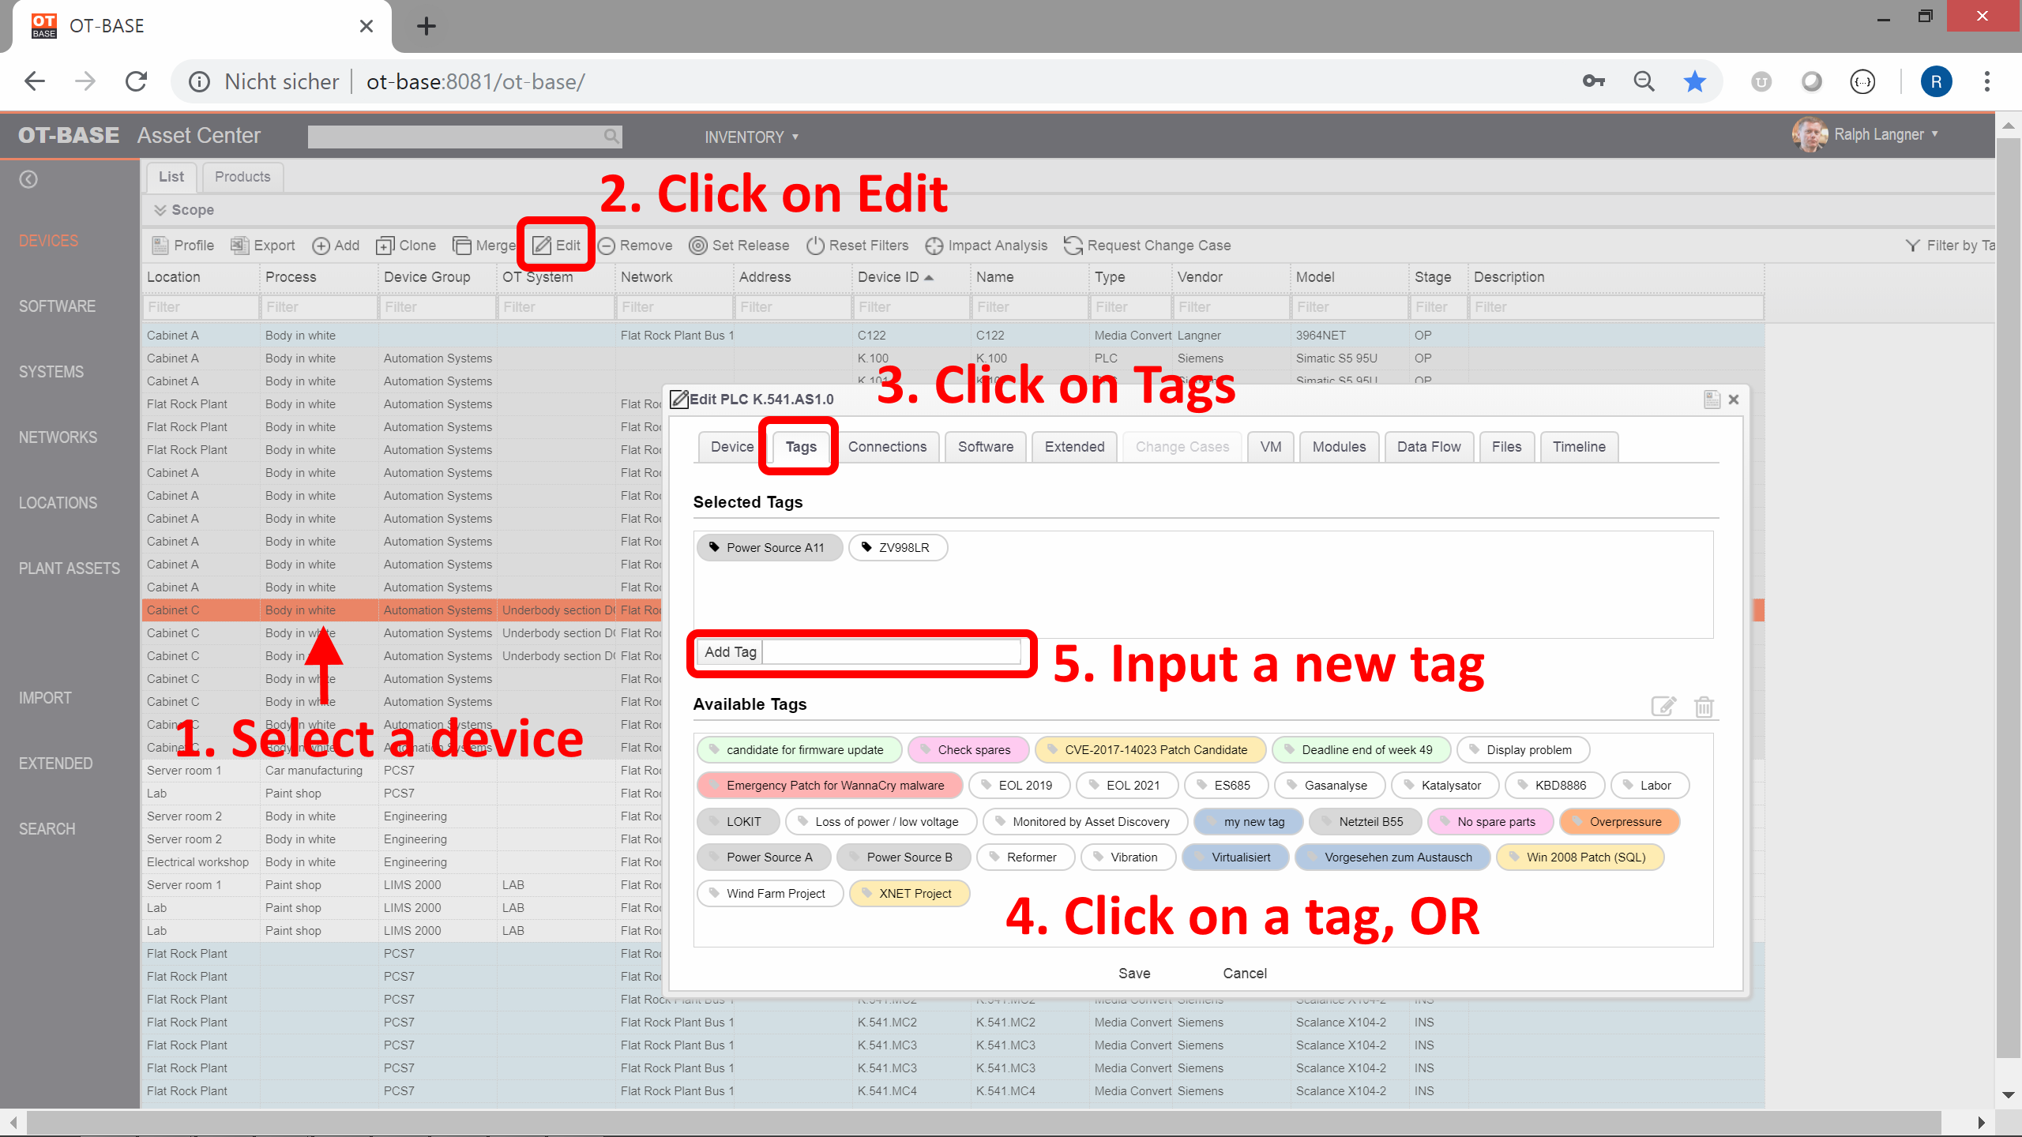Select Emergency Patch for WannaCry malware tag
The width and height of the screenshot is (2022, 1137).
click(830, 785)
